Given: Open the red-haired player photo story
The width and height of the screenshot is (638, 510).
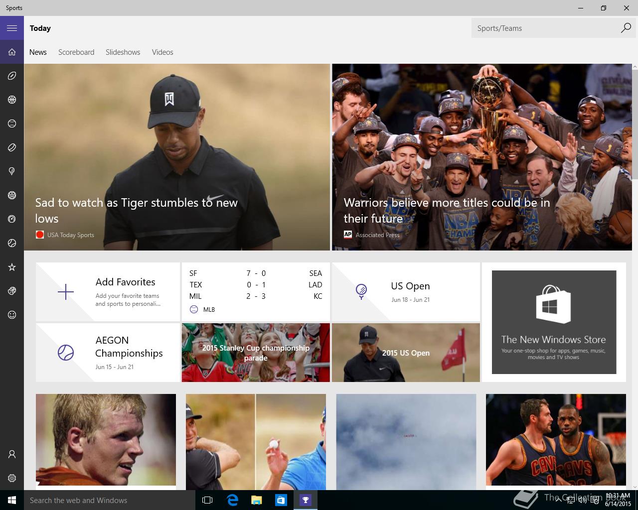Looking at the screenshot, I should 106,439.
